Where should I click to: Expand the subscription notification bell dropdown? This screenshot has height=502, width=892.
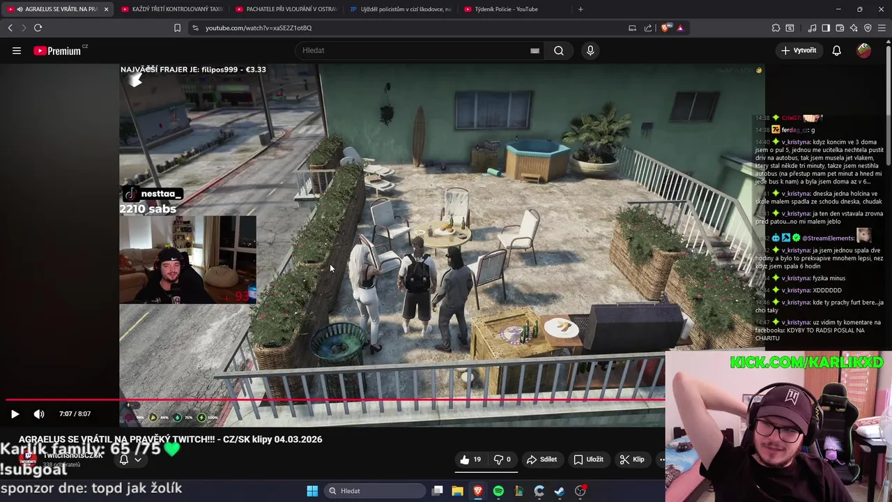point(130,459)
